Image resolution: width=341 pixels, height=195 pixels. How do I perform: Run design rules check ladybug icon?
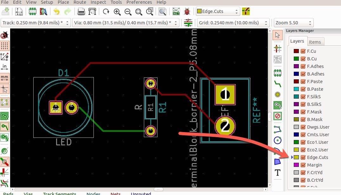tap(187, 12)
